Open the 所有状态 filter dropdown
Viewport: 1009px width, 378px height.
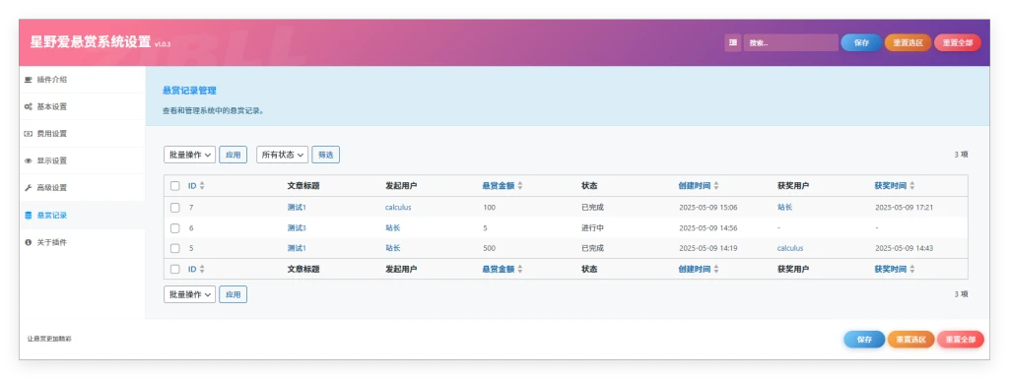click(x=283, y=155)
